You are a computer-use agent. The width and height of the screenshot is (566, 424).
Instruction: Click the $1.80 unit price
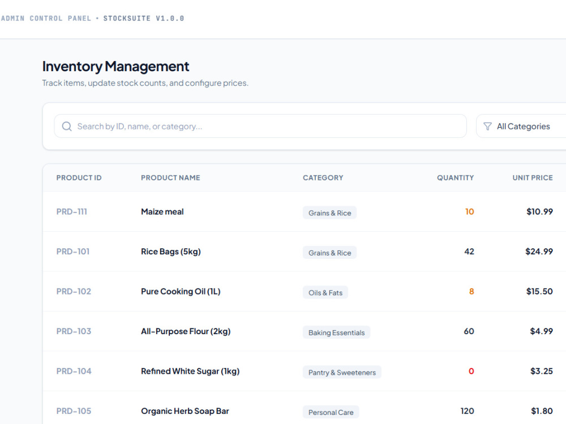point(542,411)
